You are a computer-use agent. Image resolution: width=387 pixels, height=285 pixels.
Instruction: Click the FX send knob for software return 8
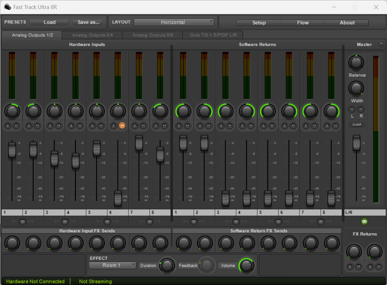[x=332, y=243]
